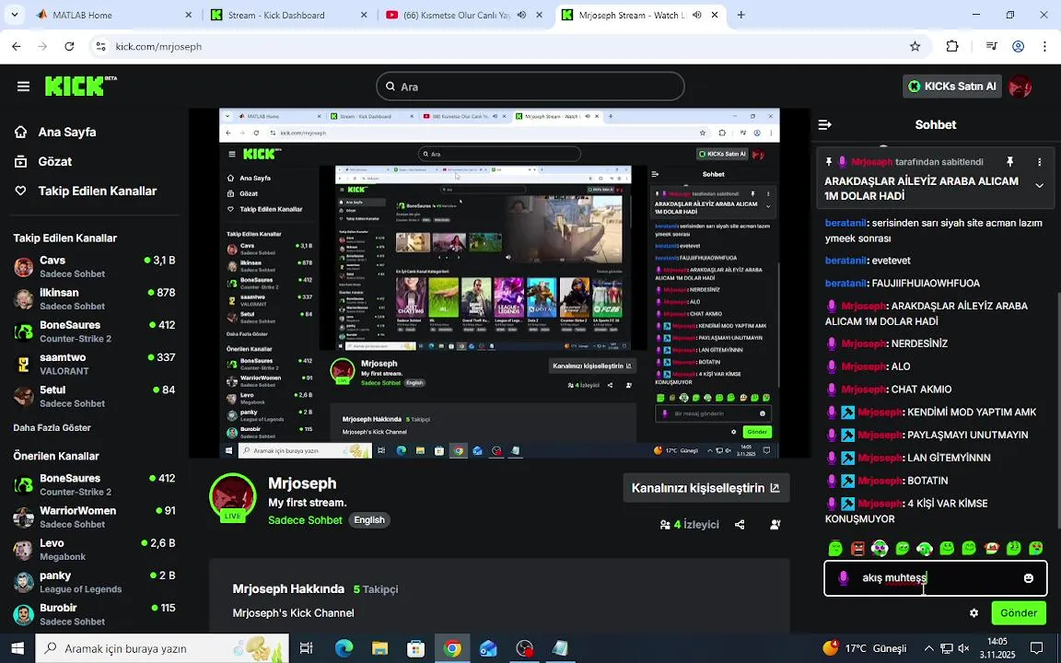This screenshot has height=663, width=1061.
Task: Mute the Mrjoseph Stream tab audio icon
Action: 697,15
